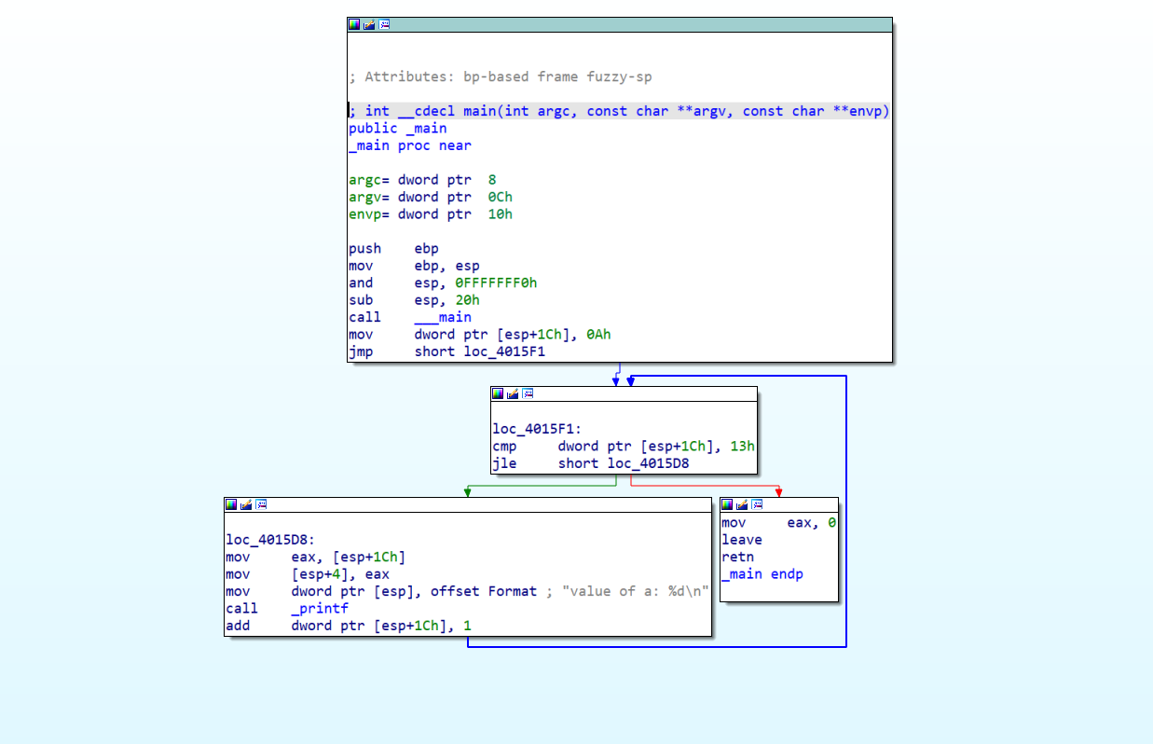Follow the ___main call reference
The width and height of the screenshot is (1153, 744).
point(444,317)
